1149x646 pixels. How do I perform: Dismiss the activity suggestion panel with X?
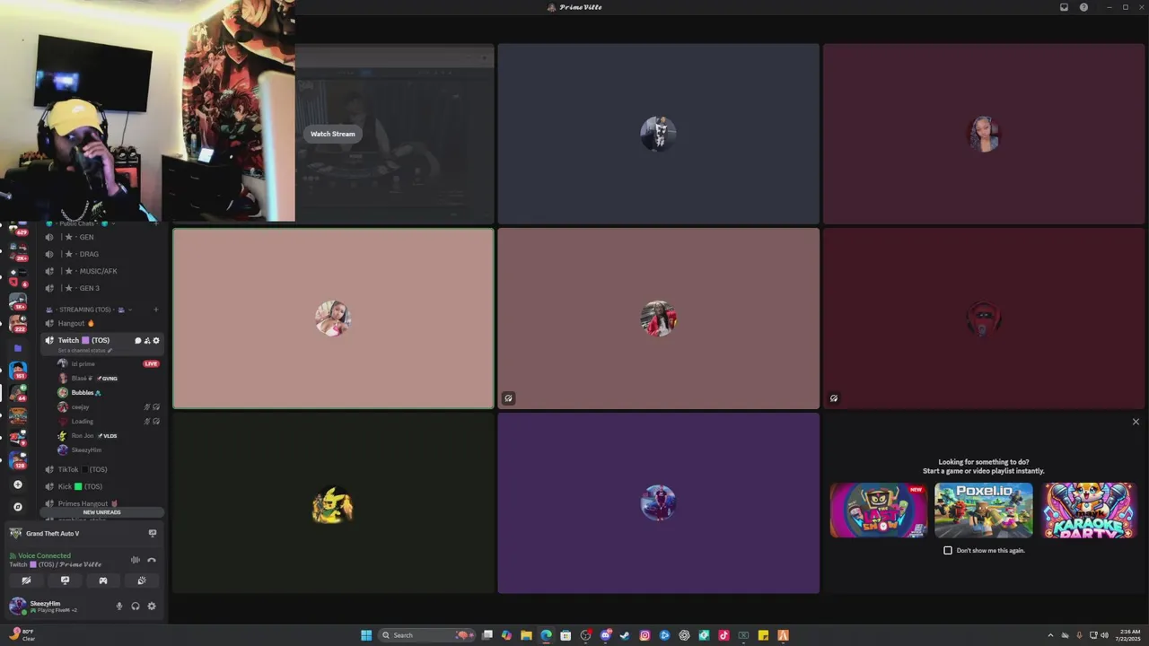(x=1136, y=422)
